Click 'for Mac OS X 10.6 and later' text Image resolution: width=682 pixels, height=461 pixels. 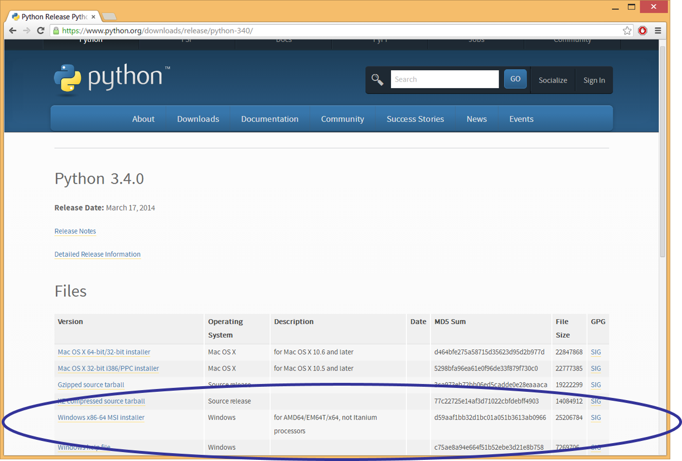coord(313,352)
